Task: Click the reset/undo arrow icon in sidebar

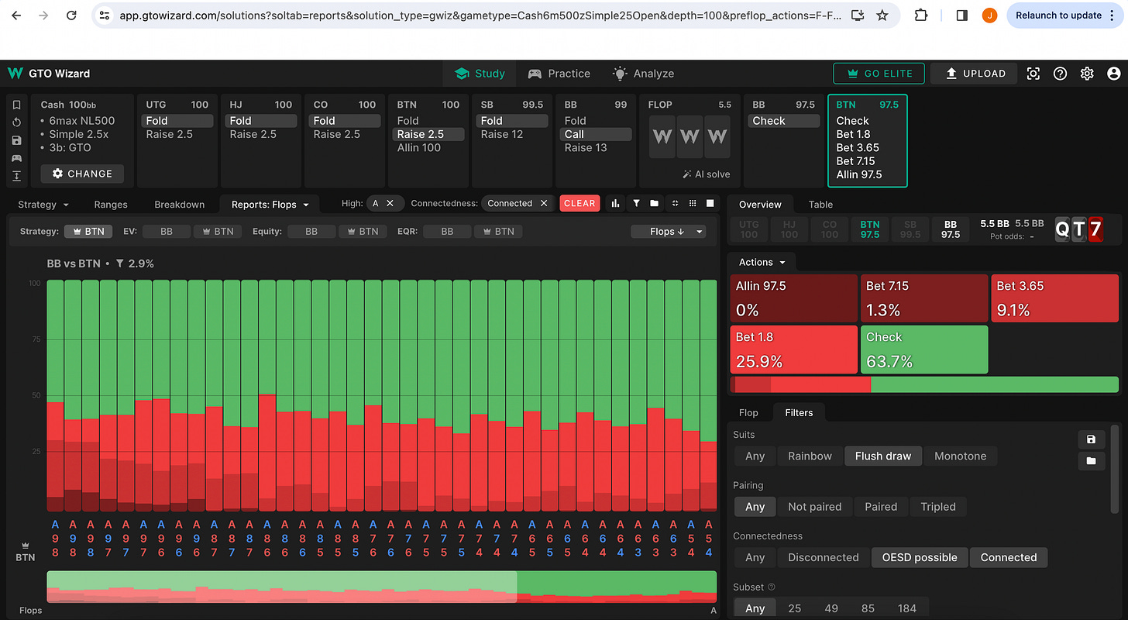Action: [x=16, y=122]
